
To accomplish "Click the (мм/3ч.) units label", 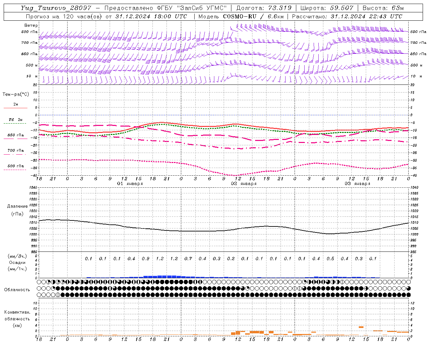I will click(17, 256).
